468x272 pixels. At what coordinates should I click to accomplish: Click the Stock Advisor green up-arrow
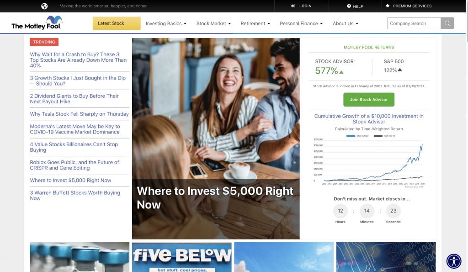click(x=341, y=72)
